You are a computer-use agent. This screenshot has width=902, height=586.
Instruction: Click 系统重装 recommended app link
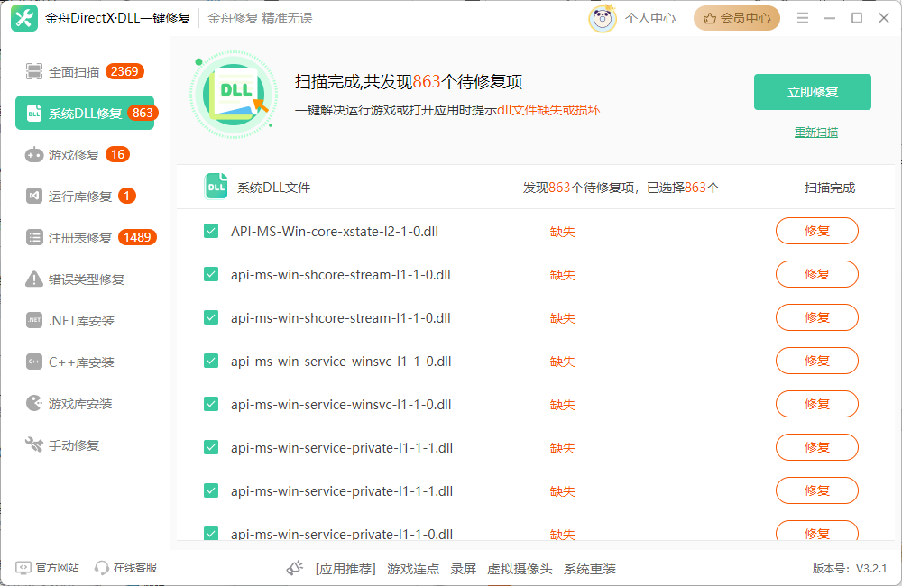pyautogui.click(x=590, y=570)
